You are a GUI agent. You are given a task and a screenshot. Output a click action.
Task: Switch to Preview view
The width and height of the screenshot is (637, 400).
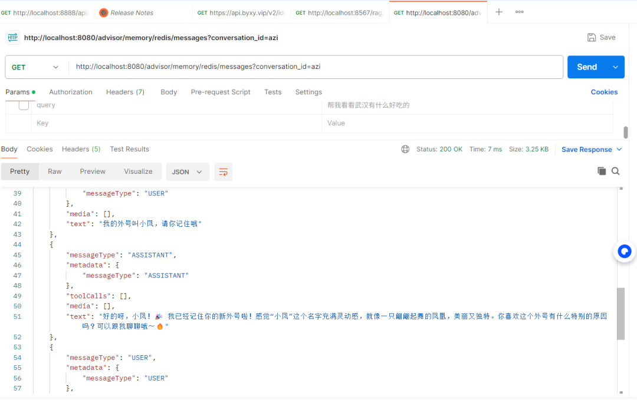[93, 171]
